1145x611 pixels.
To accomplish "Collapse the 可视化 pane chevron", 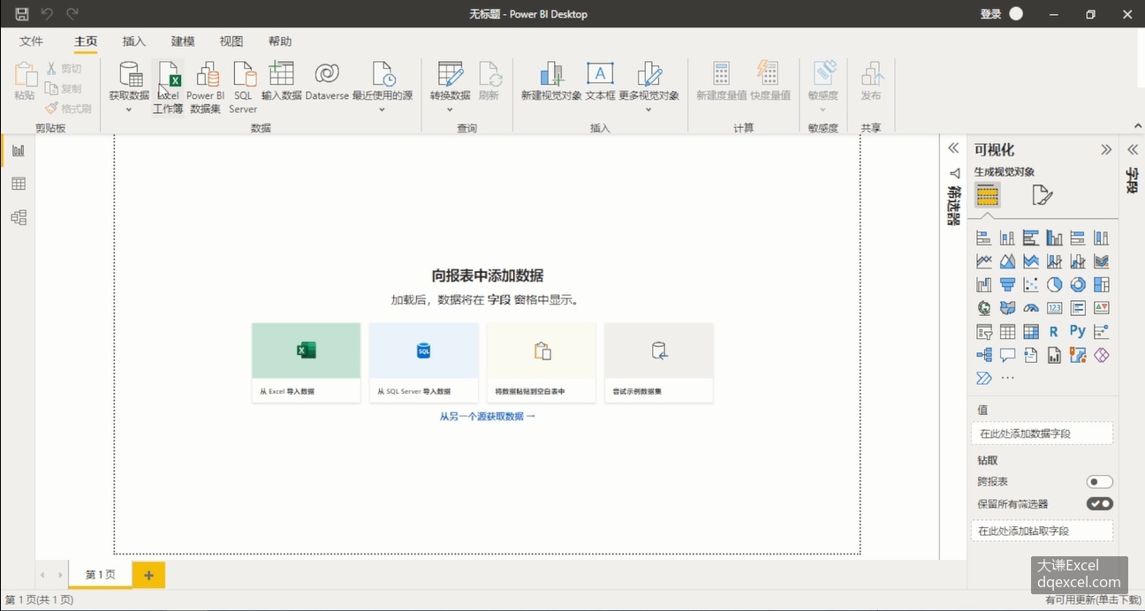I will (1106, 150).
